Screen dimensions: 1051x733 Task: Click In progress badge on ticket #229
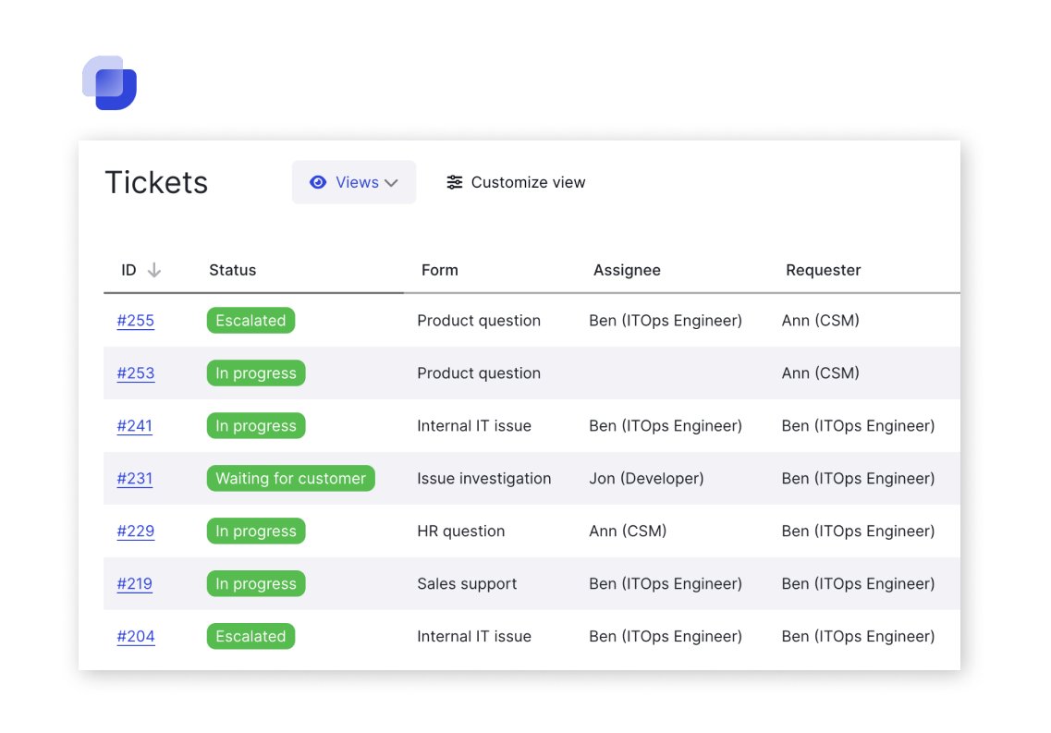[256, 531]
